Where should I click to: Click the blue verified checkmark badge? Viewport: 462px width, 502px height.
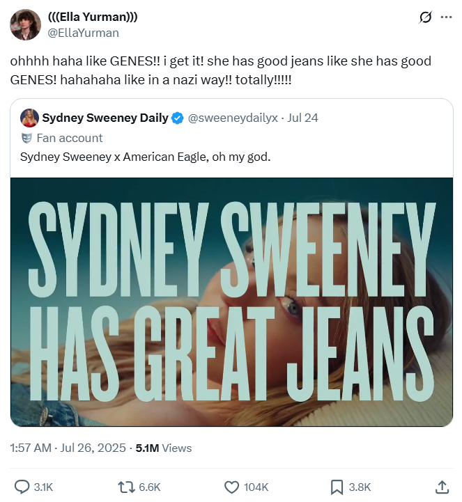[x=178, y=118]
